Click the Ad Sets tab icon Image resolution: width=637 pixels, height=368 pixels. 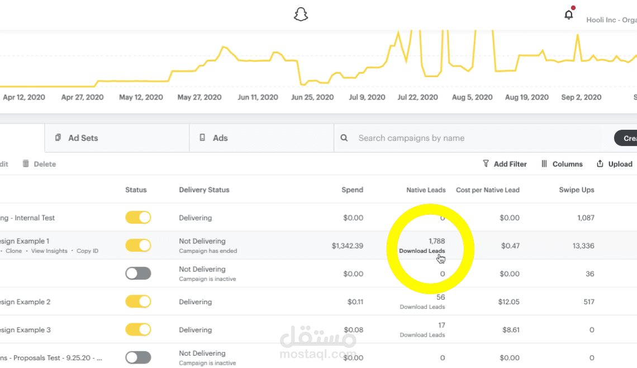pyautogui.click(x=58, y=138)
